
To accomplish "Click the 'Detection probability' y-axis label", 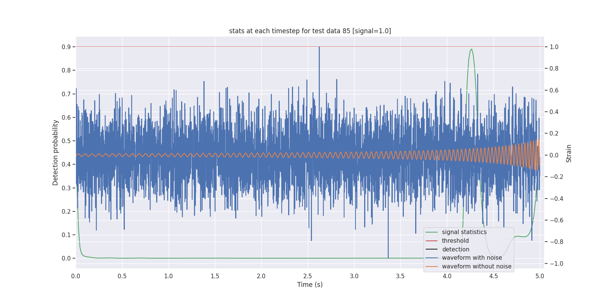I will point(56,153).
